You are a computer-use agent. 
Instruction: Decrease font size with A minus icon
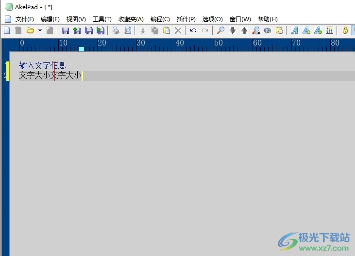click(x=318, y=30)
